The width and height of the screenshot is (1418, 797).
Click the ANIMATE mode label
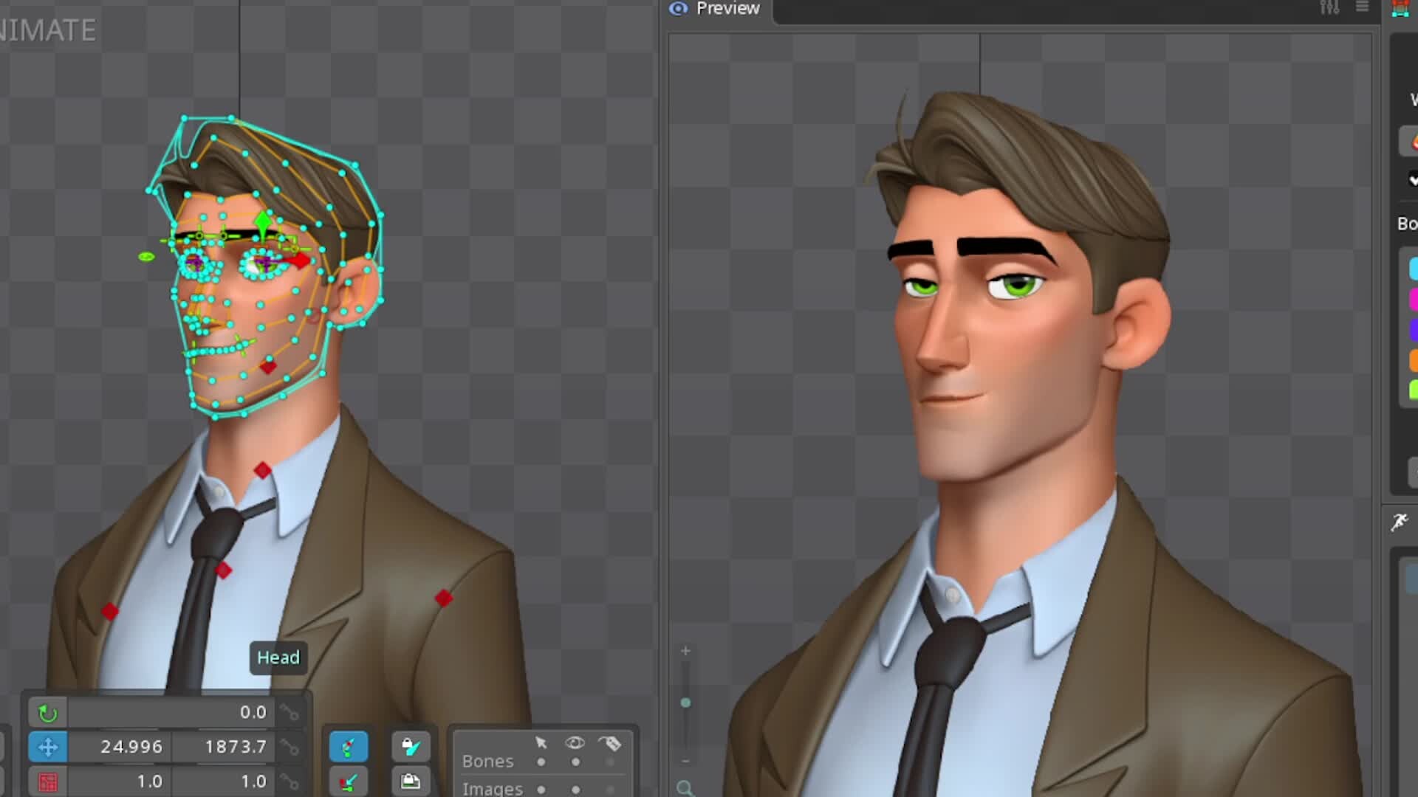[x=47, y=31]
